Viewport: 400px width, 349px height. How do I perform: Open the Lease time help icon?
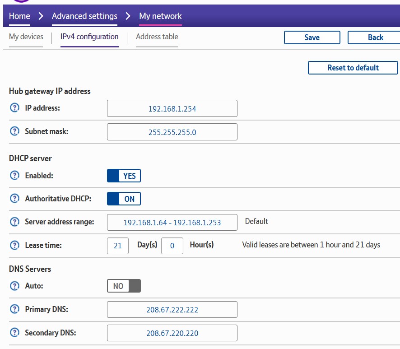[15, 245]
